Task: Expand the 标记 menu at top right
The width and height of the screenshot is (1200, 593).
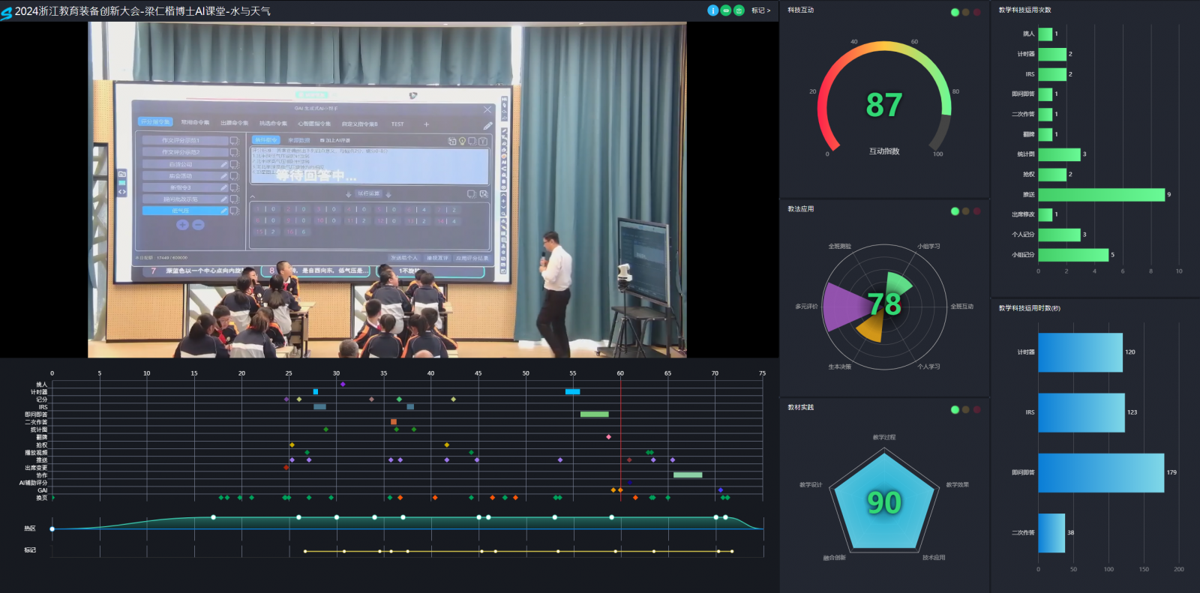Action: pos(760,10)
